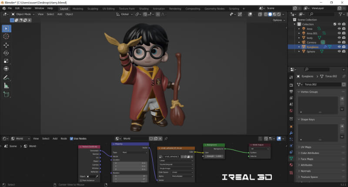348x187 pixels.
Task: Click the Torus.002 mesh name field
Action: 322,85
